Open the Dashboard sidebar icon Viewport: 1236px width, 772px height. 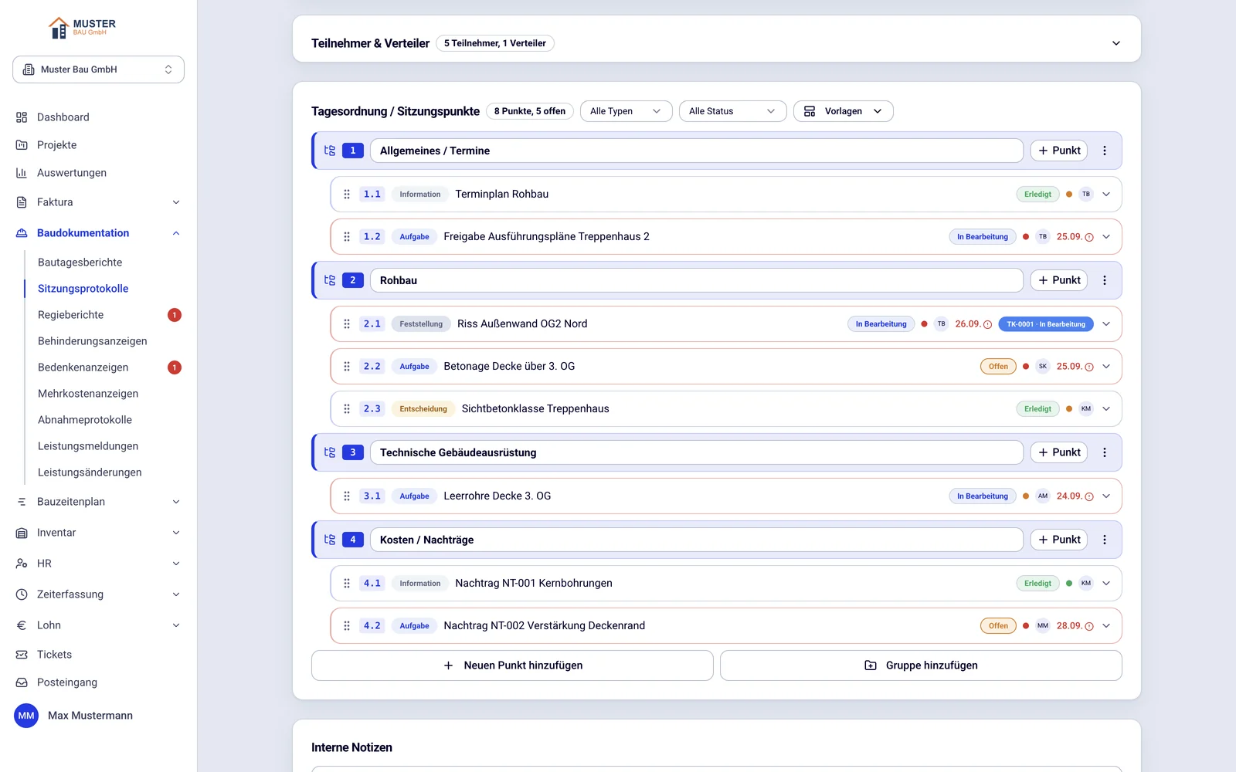(x=22, y=117)
